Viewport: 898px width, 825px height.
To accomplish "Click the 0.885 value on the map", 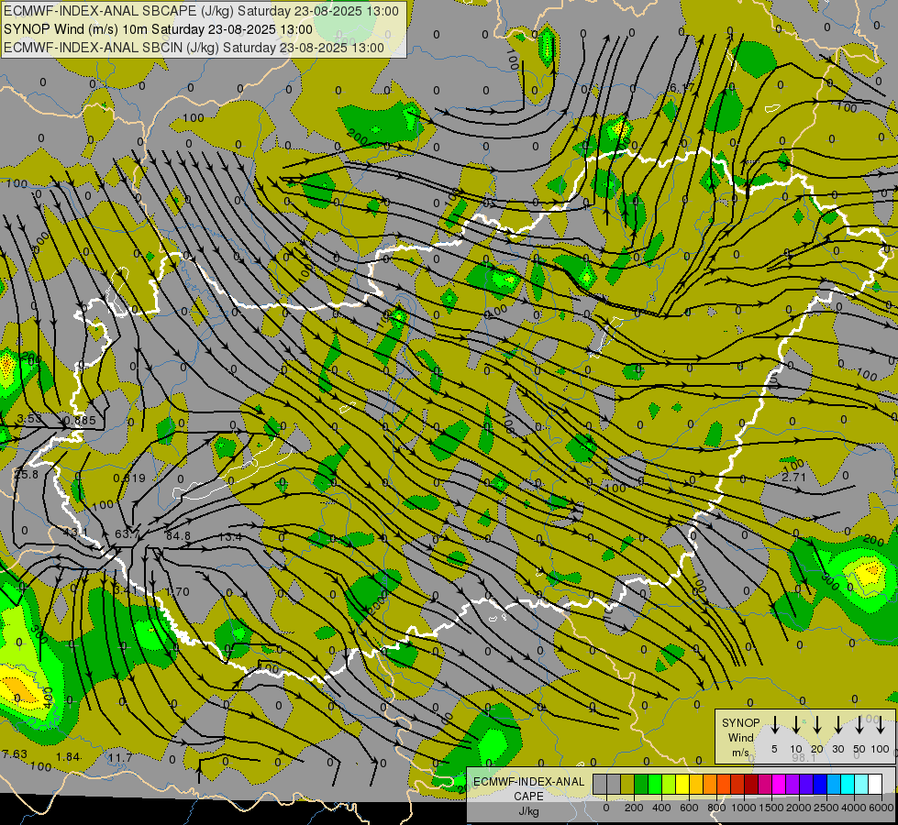I will click(80, 421).
